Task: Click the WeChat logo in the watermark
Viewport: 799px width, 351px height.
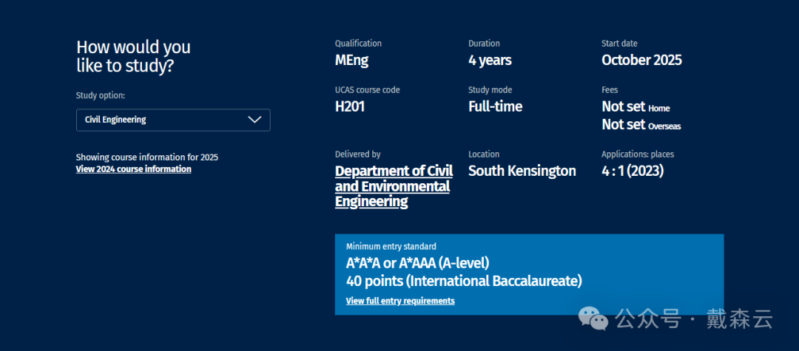Action: (593, 319)
